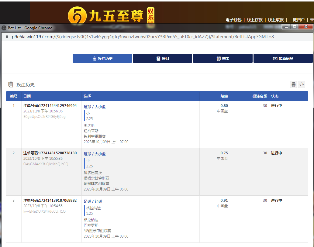Click the 一键归户 link
Screen dimensions: 314x247
point(297,20)
